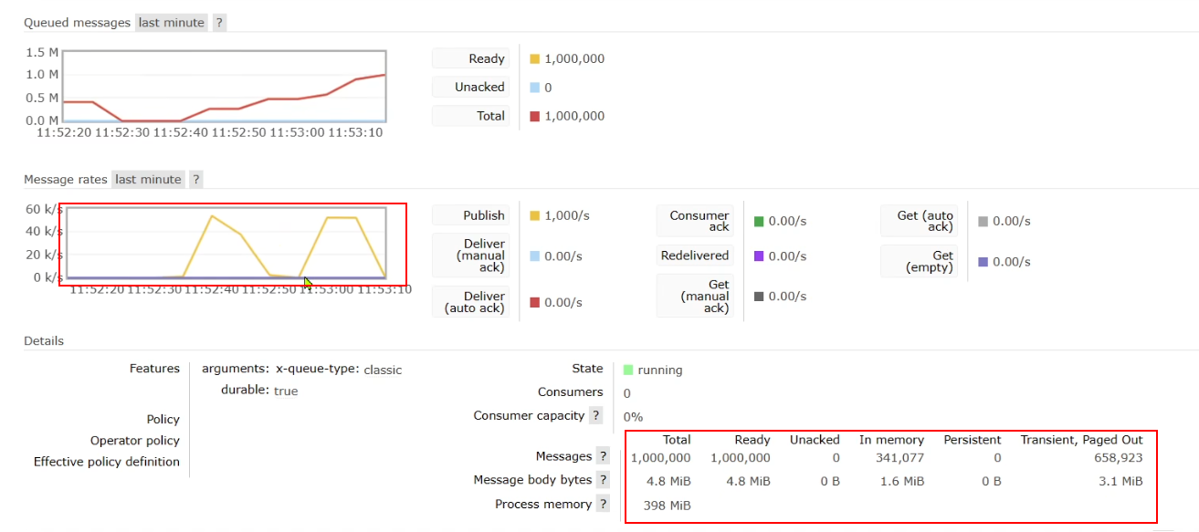Image resolution: width=1199 pixels, height=532 pixels.
Task: Toggle the Total series in queued chart legend
Action: pyautogui.click(x=470, y=116)
